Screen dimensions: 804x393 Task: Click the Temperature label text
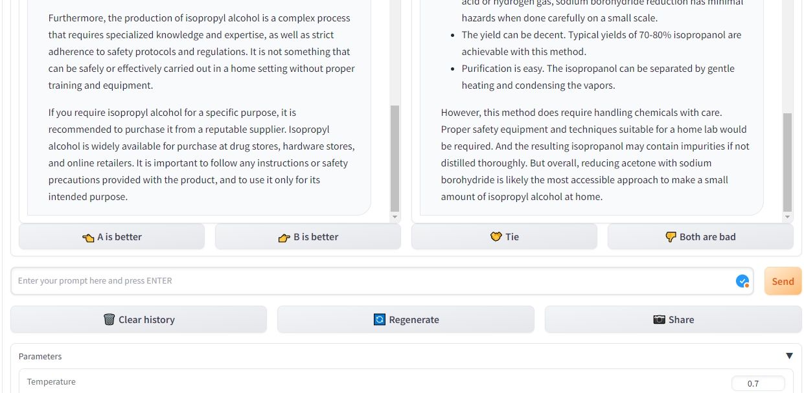tap(51, 382)
